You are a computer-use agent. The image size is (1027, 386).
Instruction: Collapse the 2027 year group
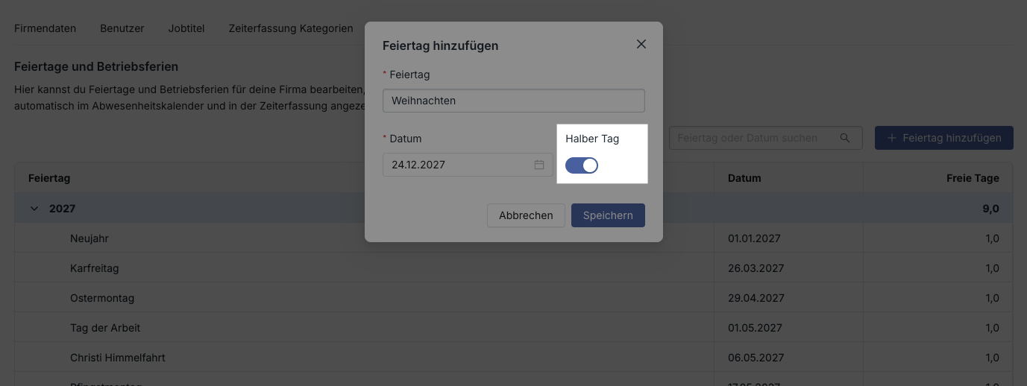[34, 209]
